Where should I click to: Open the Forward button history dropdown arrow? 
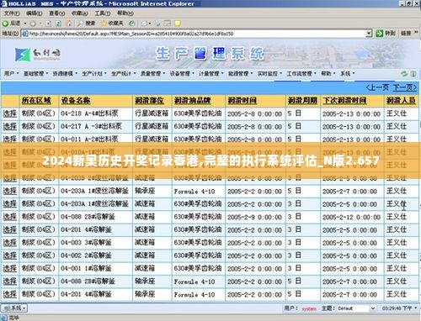coord(40,24)
